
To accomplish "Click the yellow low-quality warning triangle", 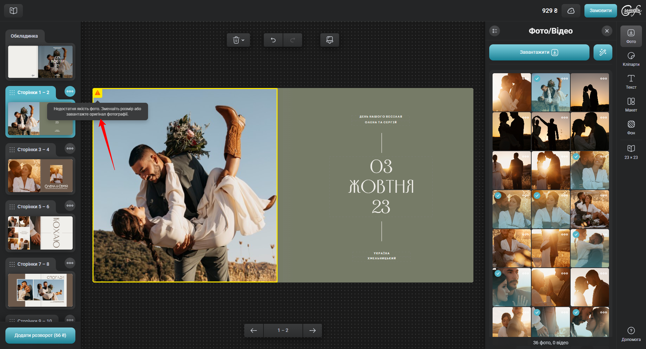I will coord(98,93).
